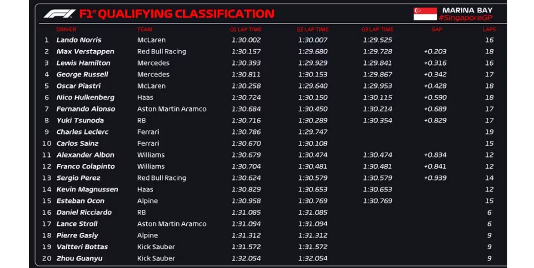Click the #SingaporeGP hashtag
The height and width of the screenshot is (268, 534).
pyautogui.click(x=465, y=18)
